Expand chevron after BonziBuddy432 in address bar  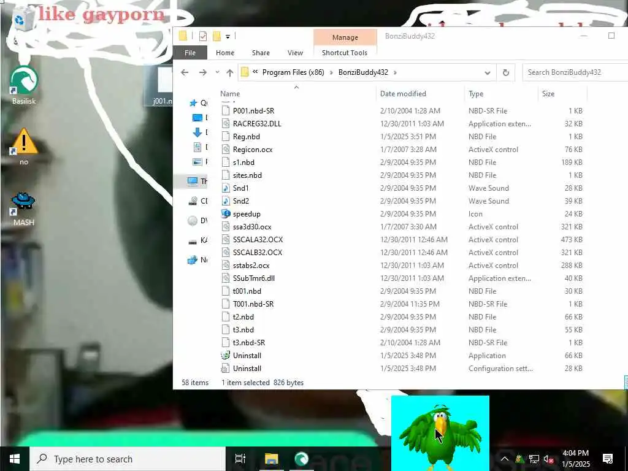click(396, 72)
